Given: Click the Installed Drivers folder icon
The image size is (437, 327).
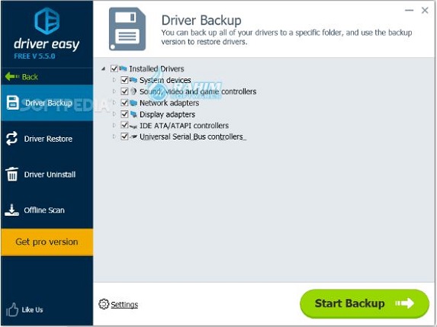Looking at the screenshot, I should coord(123,69).
